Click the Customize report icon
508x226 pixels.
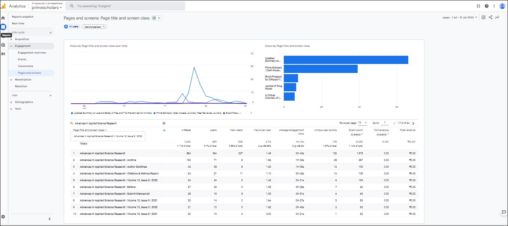(x=484, y=17)
